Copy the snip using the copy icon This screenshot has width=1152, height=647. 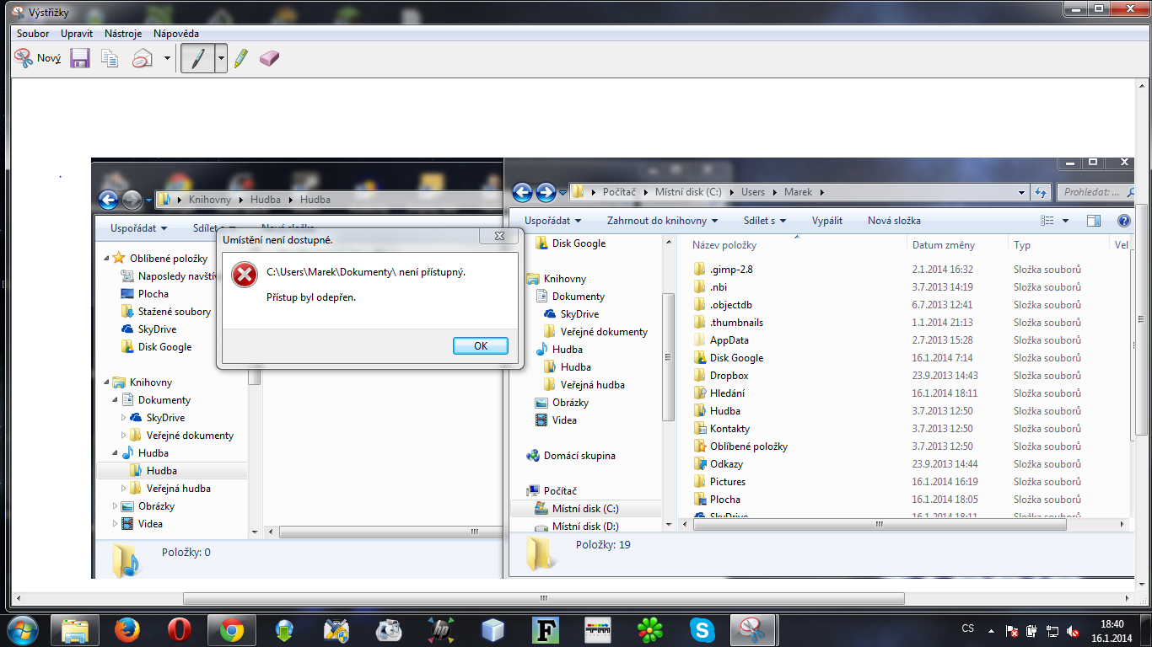click(110, 58)
